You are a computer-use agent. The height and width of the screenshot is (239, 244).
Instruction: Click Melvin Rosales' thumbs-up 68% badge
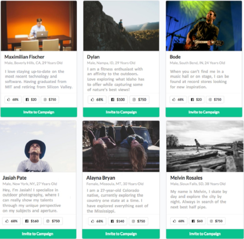coord(179,221)
